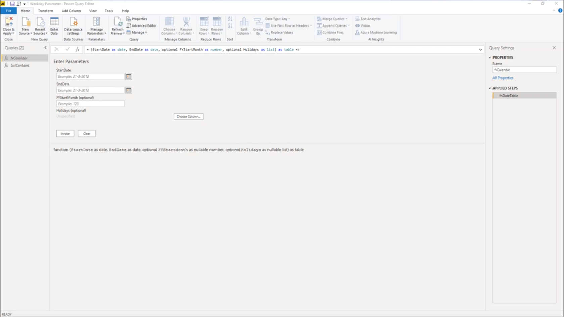The height and width of the screenshot is (317, 564).
Task: Open the Data Type: Any dropdown
Action: point(277,19)
